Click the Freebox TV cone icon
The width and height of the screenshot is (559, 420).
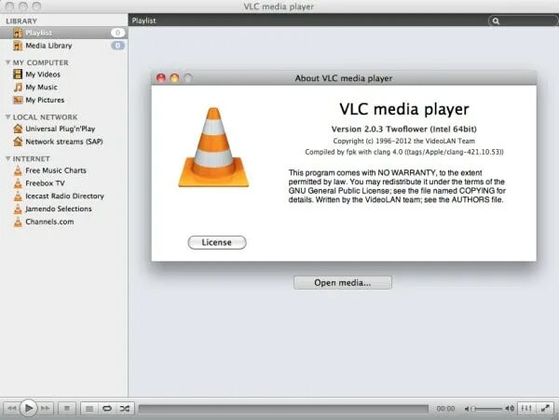18,183
